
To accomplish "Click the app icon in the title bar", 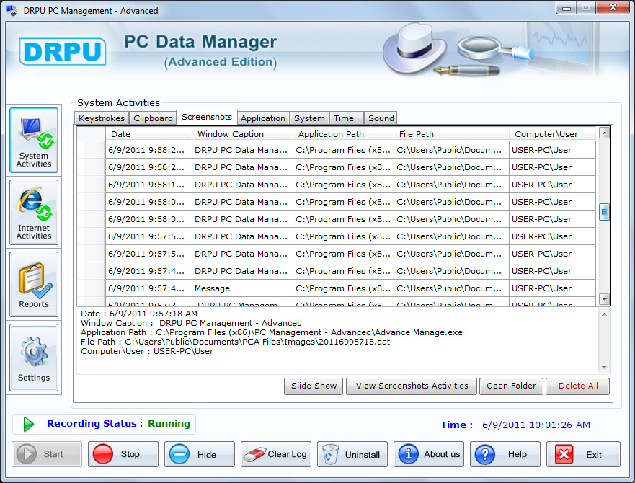I will [x=12, y=10].
